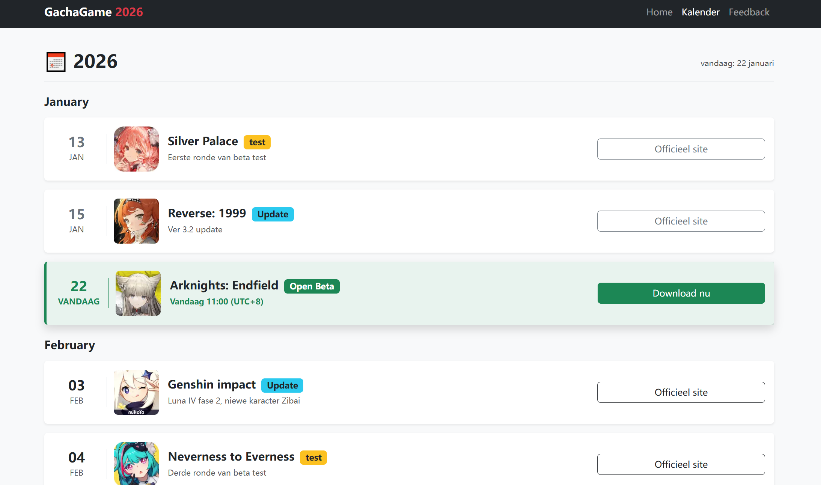Click the test badge next to Neverness to Everness
Image resolution: width=821 pixels, height=485 pixels.
(313, 458)
